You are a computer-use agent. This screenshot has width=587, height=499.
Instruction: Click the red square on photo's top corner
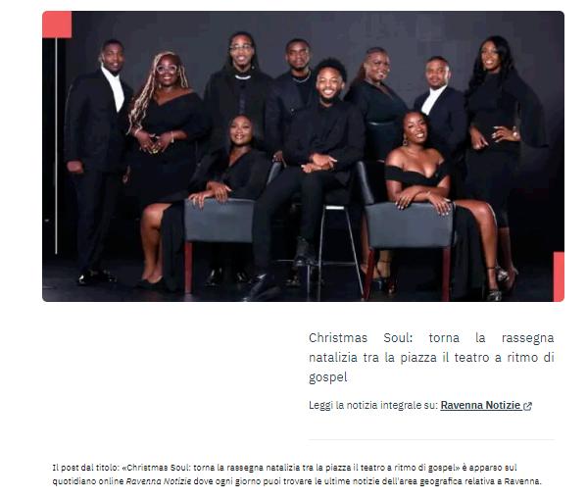click(x=57, y=25)
